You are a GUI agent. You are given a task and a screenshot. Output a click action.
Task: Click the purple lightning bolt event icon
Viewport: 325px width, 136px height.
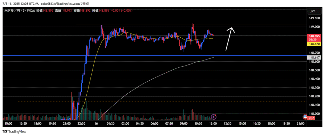pos(214,117)
